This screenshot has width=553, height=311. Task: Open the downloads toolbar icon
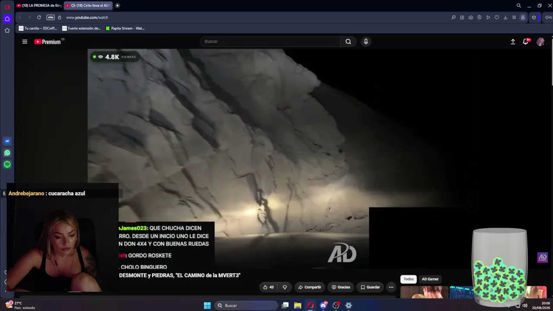(505, 17)
